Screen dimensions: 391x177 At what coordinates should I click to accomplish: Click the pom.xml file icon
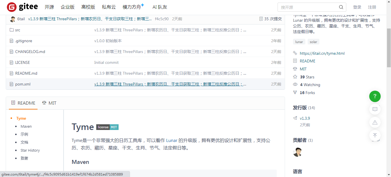click(x=12, y=84)
